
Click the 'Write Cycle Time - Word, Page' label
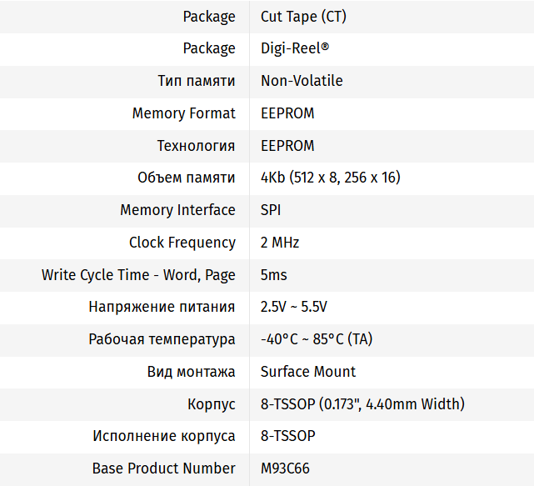(138, 275)
